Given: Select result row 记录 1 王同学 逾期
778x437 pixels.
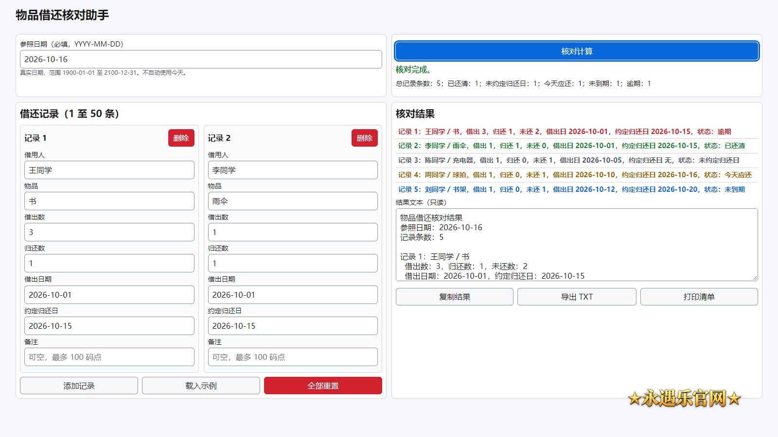Looking at the screenshot, I should 577,132.
